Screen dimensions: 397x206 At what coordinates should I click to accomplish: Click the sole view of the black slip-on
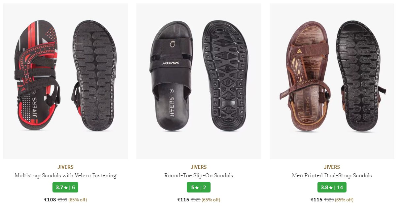[225, 76]
